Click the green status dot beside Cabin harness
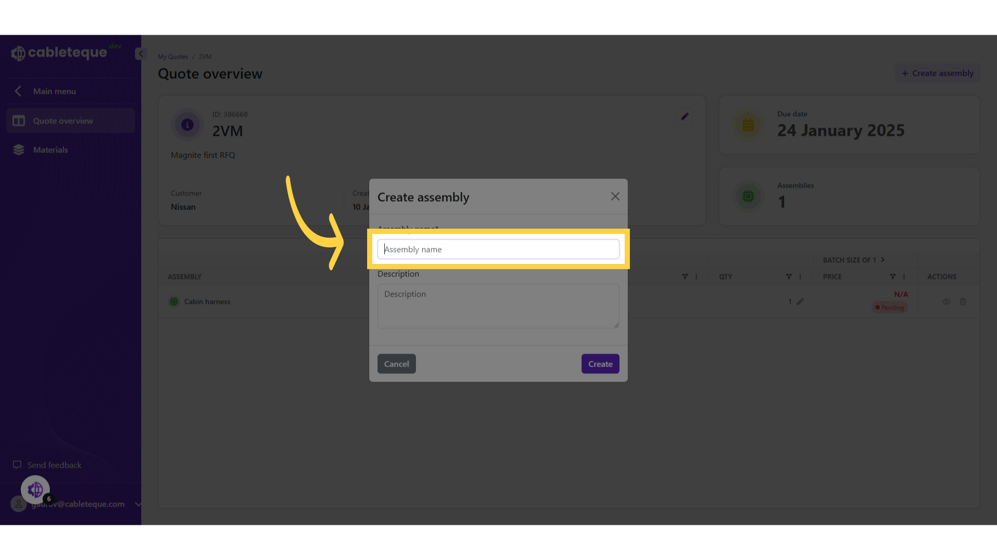 (x=173, y=301)
